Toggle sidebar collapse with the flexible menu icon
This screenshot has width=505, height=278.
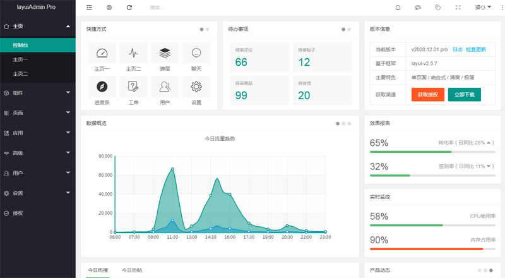[x=89, y=8]
